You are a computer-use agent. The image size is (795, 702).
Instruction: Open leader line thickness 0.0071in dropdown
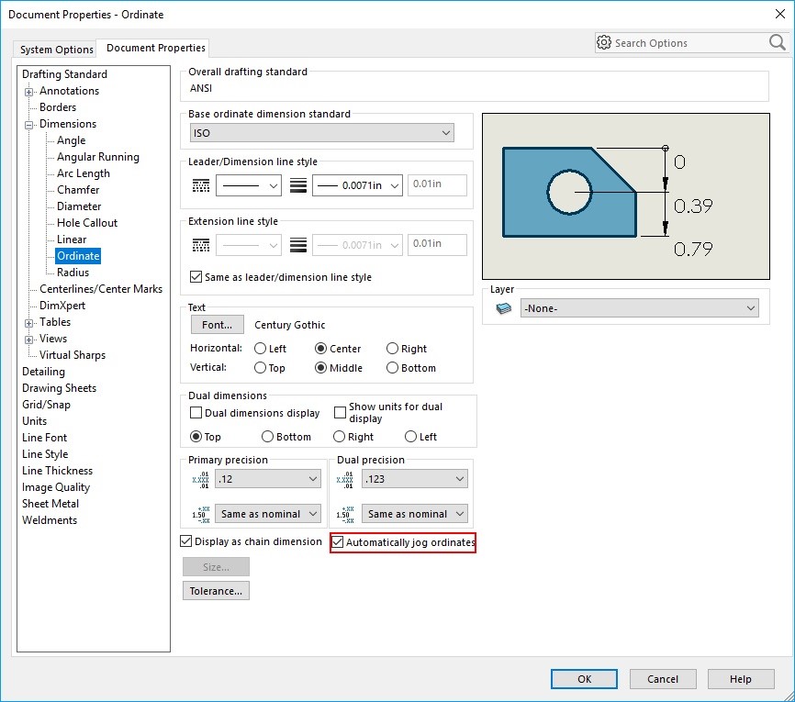click(x=357, y=185)
